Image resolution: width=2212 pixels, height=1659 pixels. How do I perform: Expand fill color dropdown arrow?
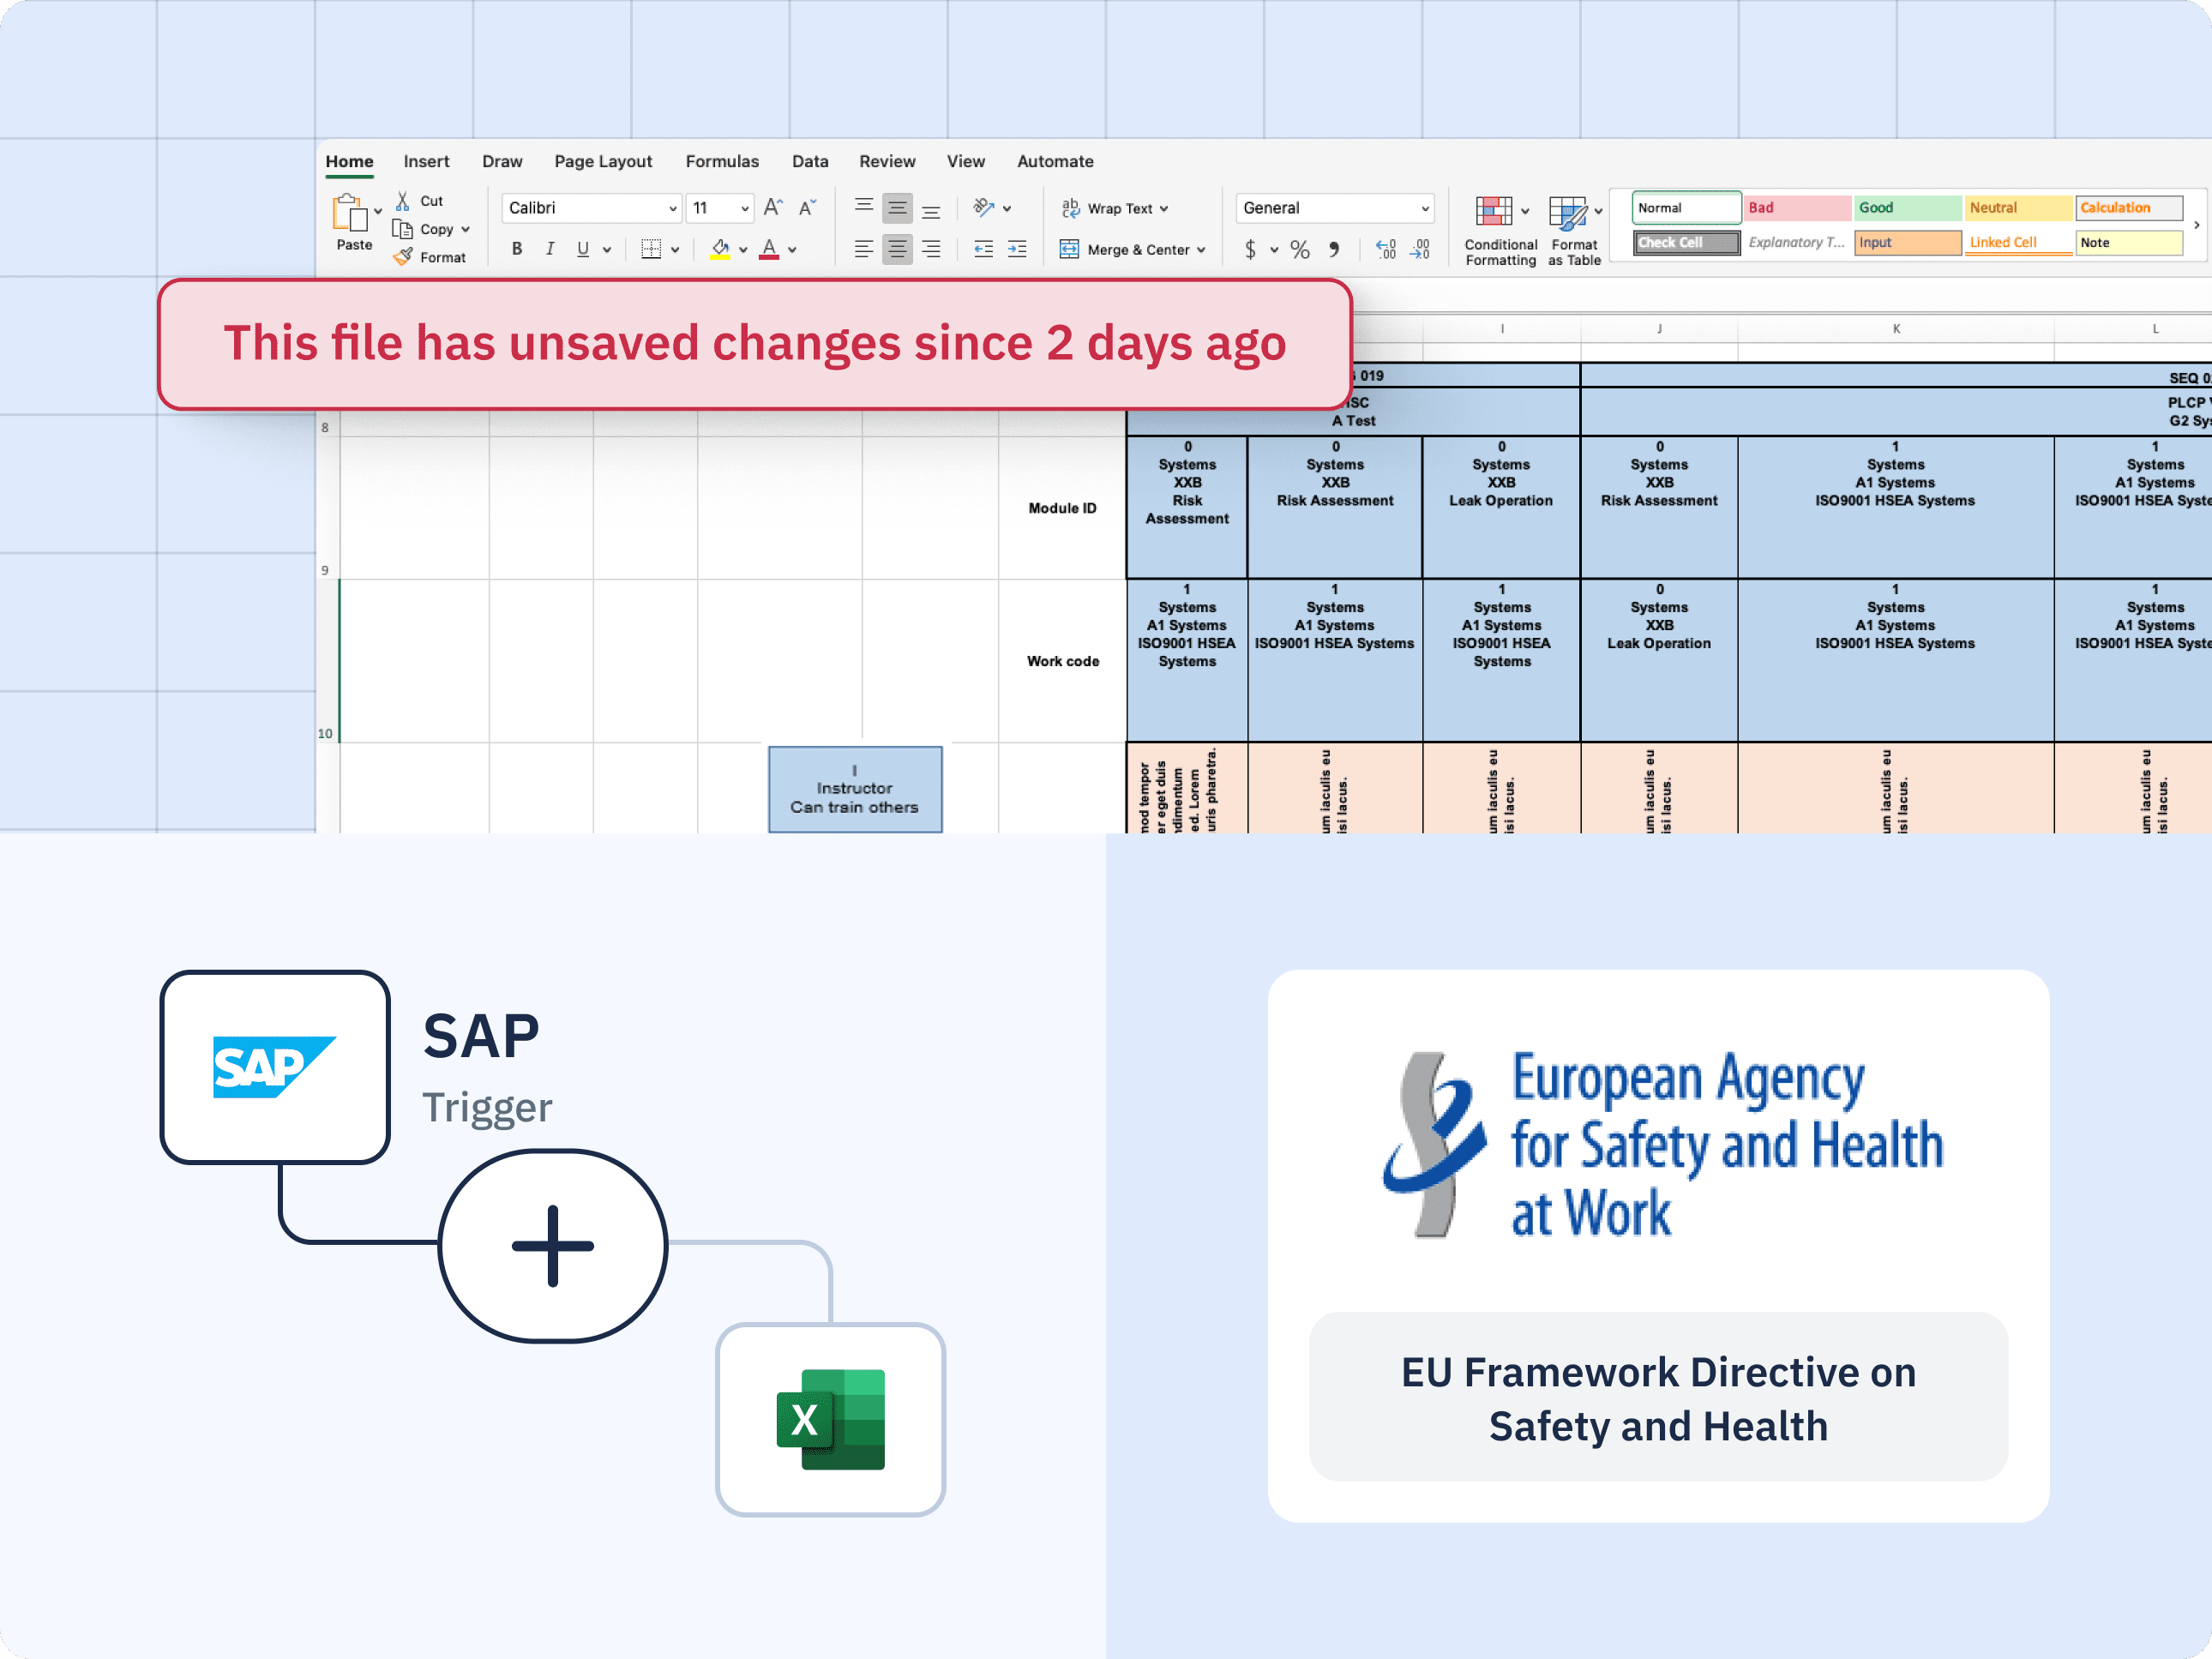pyautogui.click(x=743, y=250)
